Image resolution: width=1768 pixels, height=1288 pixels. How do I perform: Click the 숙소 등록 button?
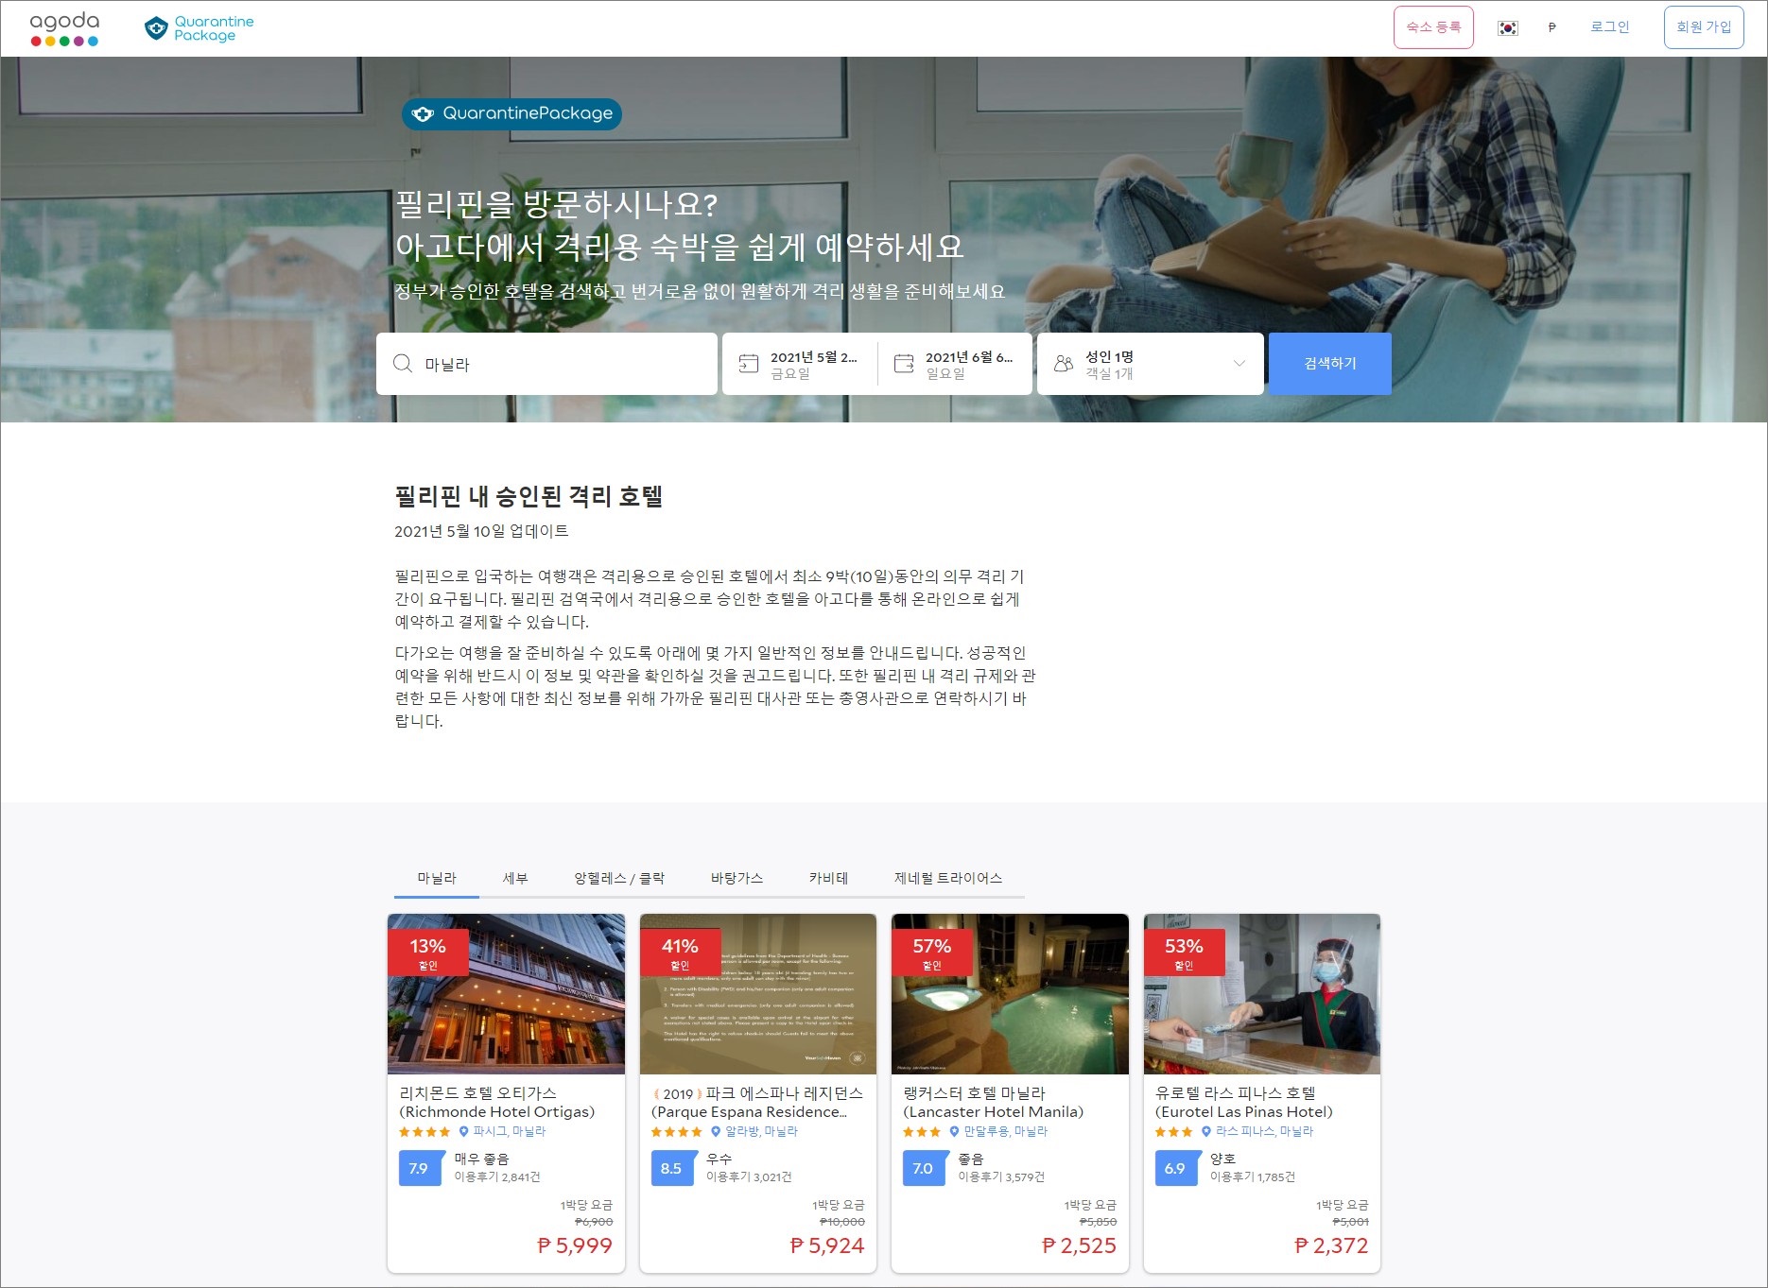1433,27
